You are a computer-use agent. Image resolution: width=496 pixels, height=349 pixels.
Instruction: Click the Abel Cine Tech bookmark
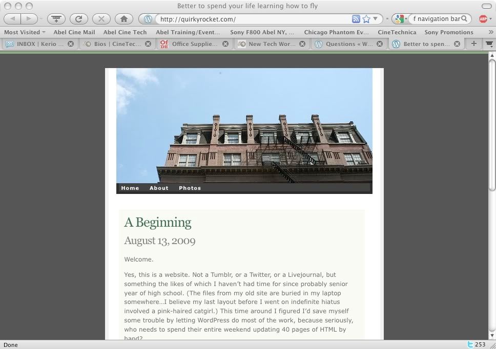(125, 32)
